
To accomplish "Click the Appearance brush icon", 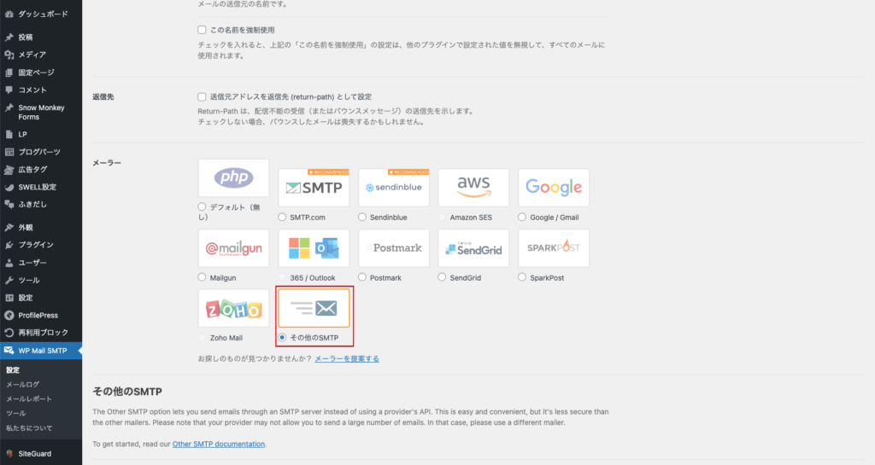I will 9,227.
